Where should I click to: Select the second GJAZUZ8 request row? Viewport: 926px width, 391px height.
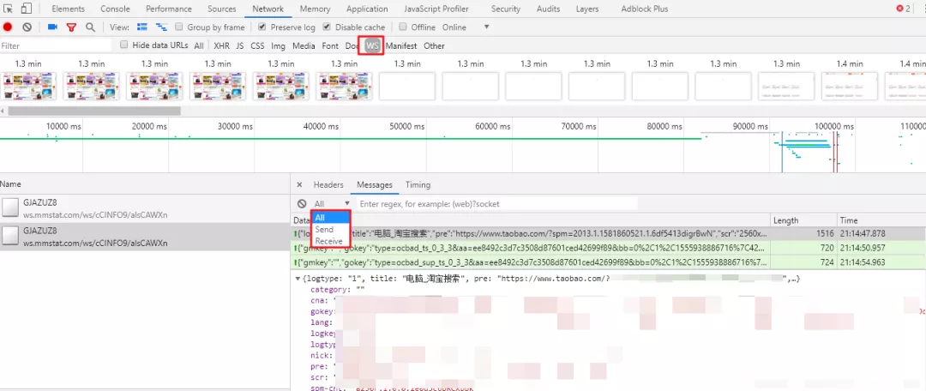[x=145, y=237]
